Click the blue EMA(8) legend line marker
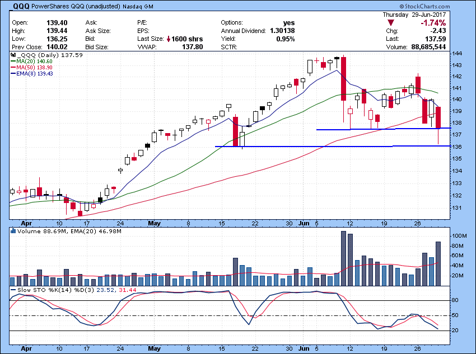The image size is (476, 354). pos(13,74)
